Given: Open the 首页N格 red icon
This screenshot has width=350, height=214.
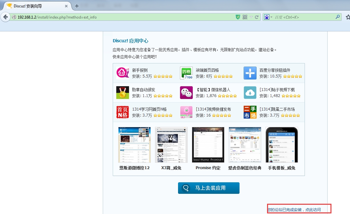Looking at the screenshot, I should pos(123,112).
